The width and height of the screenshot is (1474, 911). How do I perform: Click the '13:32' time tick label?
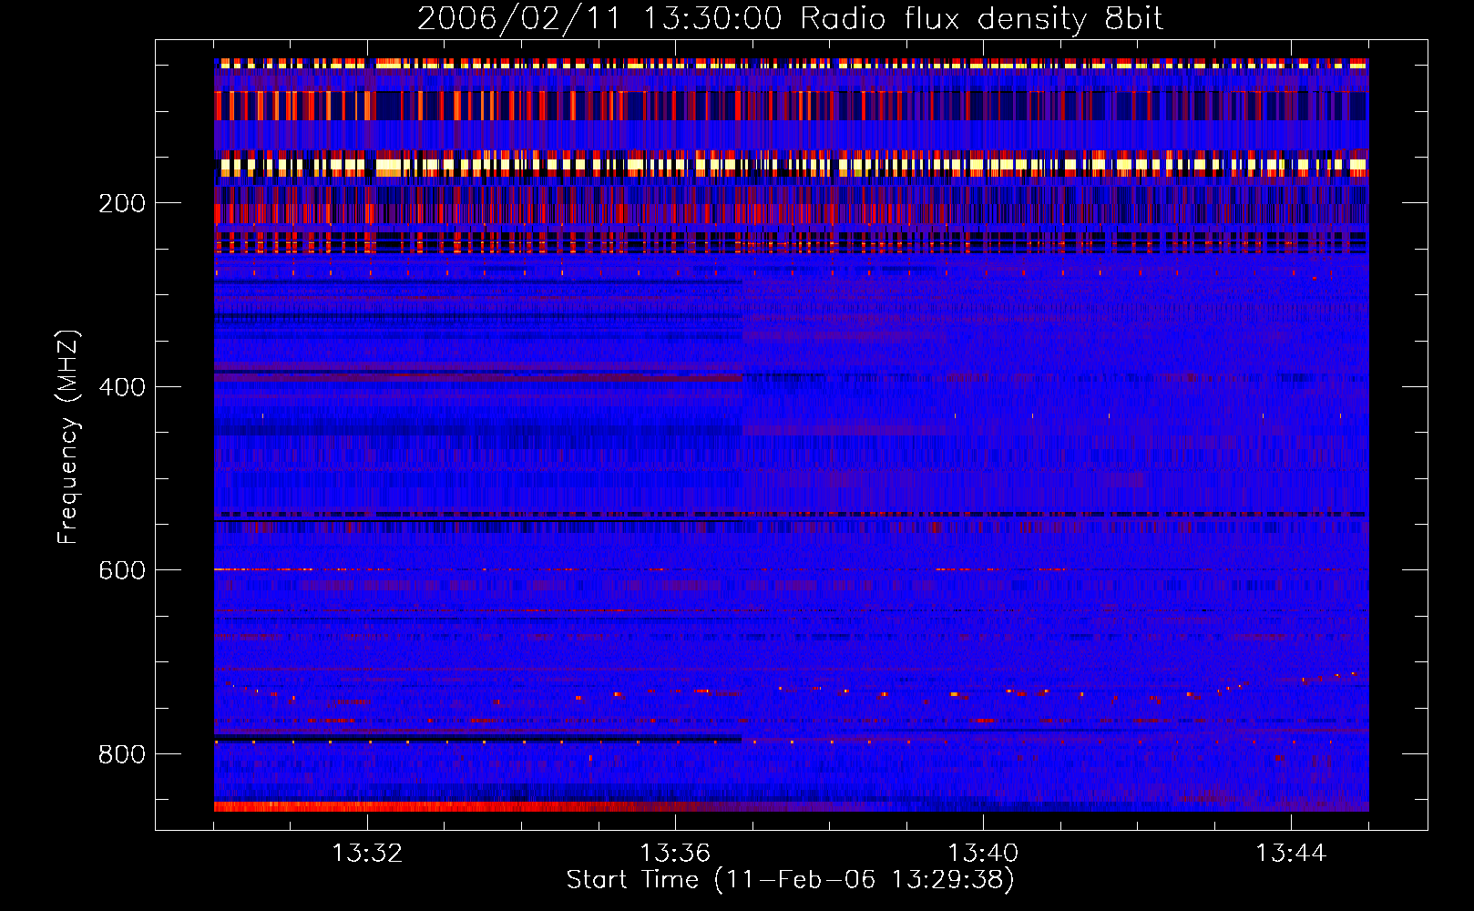tap(367, 854)
